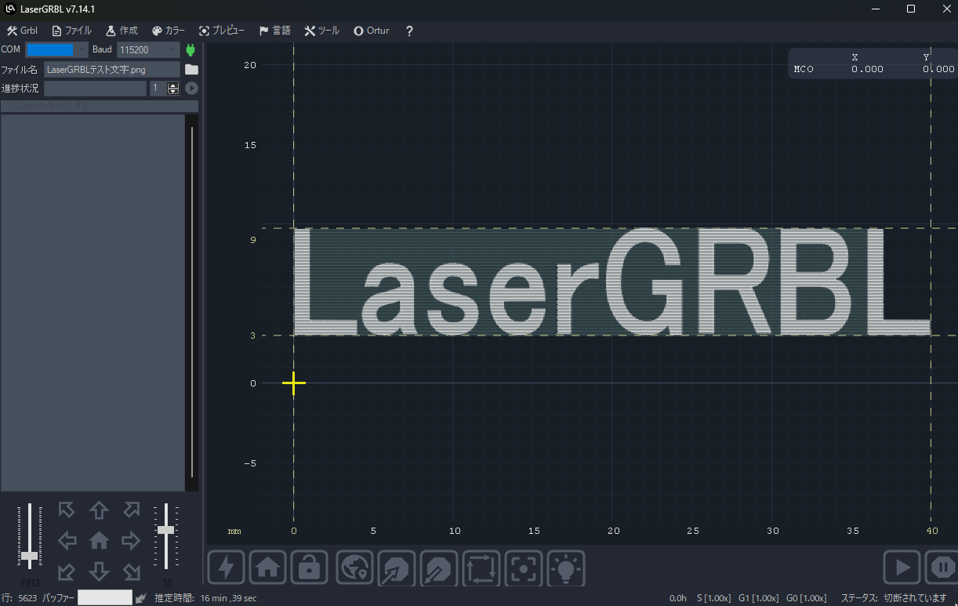958x606 pixels.
Task: Click the command log scrollbar
Action: click(x=191, y=303)
